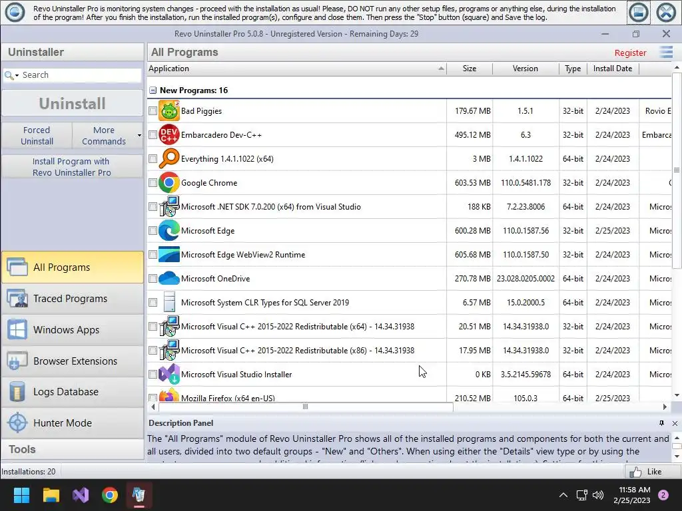Click the Register link
Image resolution: width=682 pixels, height=511 pixels.
click(x=630, y=53)
